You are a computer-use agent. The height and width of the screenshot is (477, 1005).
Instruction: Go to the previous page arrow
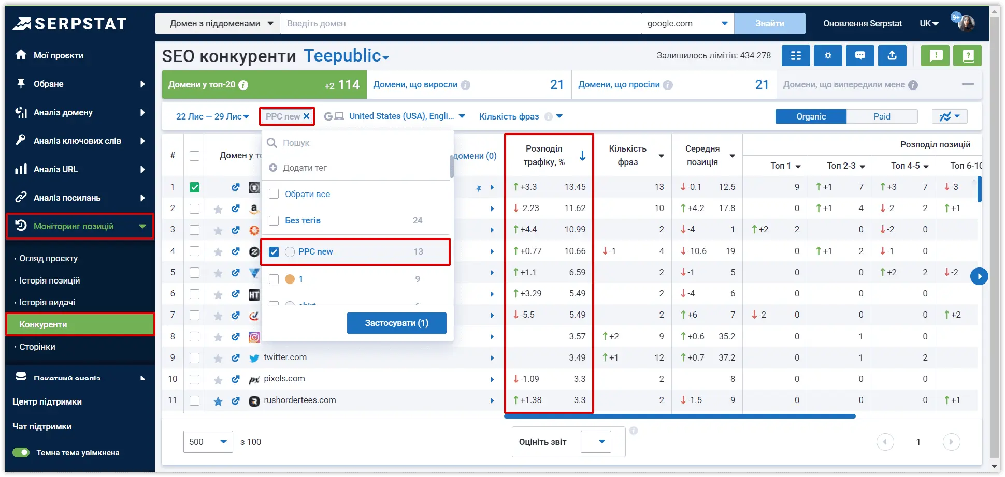[x=885, y=442]
